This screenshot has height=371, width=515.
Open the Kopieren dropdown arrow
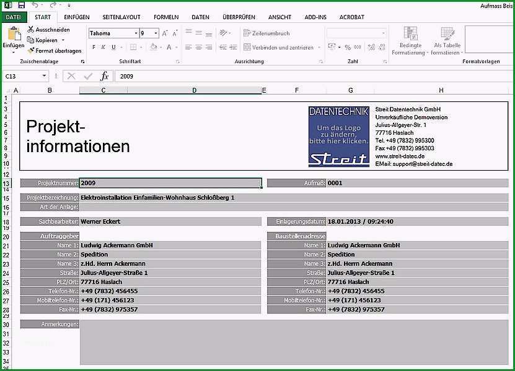63,40
